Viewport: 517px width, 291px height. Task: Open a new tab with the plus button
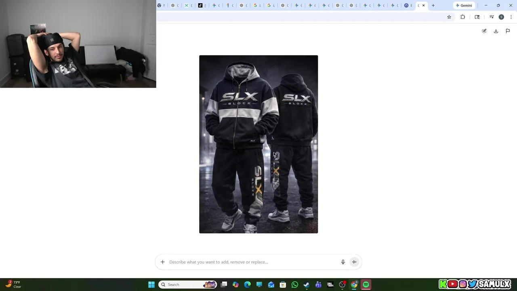point(433,5)
